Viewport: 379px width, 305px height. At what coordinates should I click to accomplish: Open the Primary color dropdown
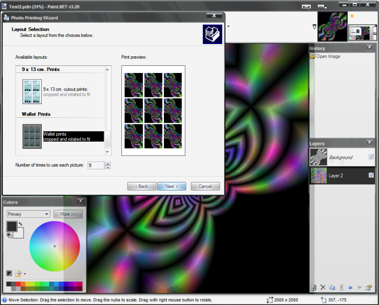pos(28,214)
